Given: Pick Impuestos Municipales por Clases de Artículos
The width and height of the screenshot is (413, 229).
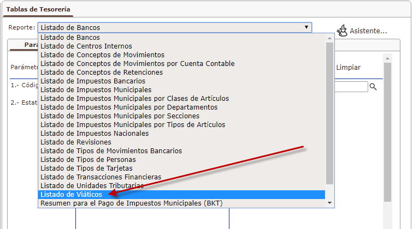Looking at the screenshot, I should click(x=181, y=98).
